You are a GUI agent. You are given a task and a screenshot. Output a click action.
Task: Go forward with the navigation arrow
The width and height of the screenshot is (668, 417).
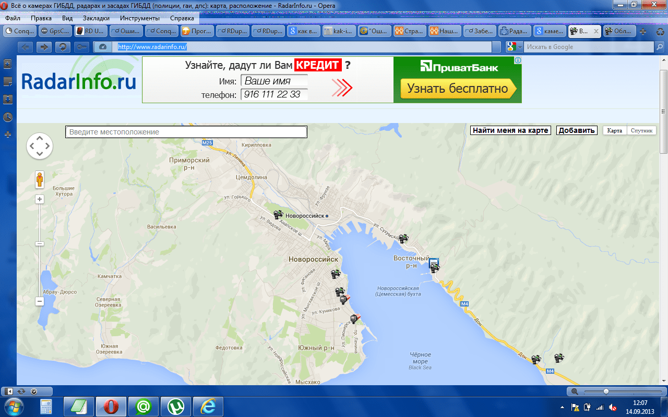click(x=44, y=47)
